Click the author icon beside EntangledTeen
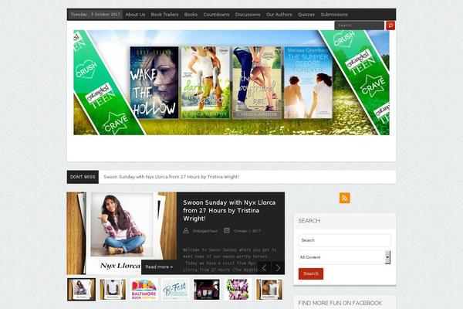Image resolution: width=463 pixels, height=309 pixels. (186, 231)
